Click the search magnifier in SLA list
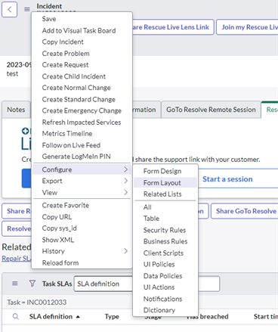The height and width of the screenshot is (332, 278). coord(16,316)
